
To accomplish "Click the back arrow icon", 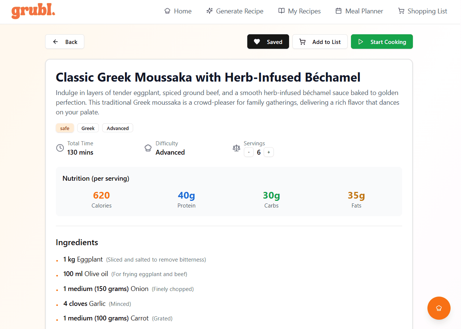I will (56, 42).
